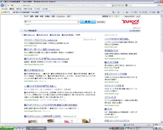Click the blue 検索 search button
163x130 pixels.
tap(88, 22)
